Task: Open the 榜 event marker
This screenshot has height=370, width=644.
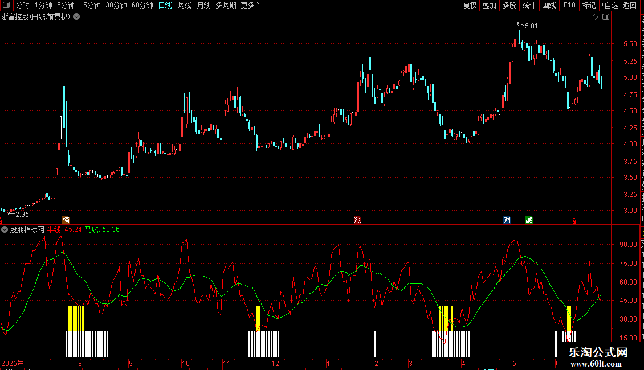Action: (x=66, y=220)
